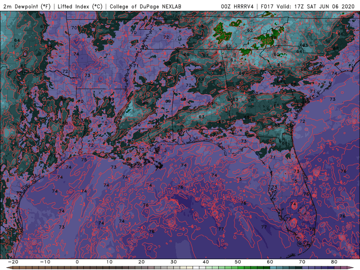This screenshot has height=270, width=360.
Task: Click the "30" label on the color scale
Action: point(174,262)
